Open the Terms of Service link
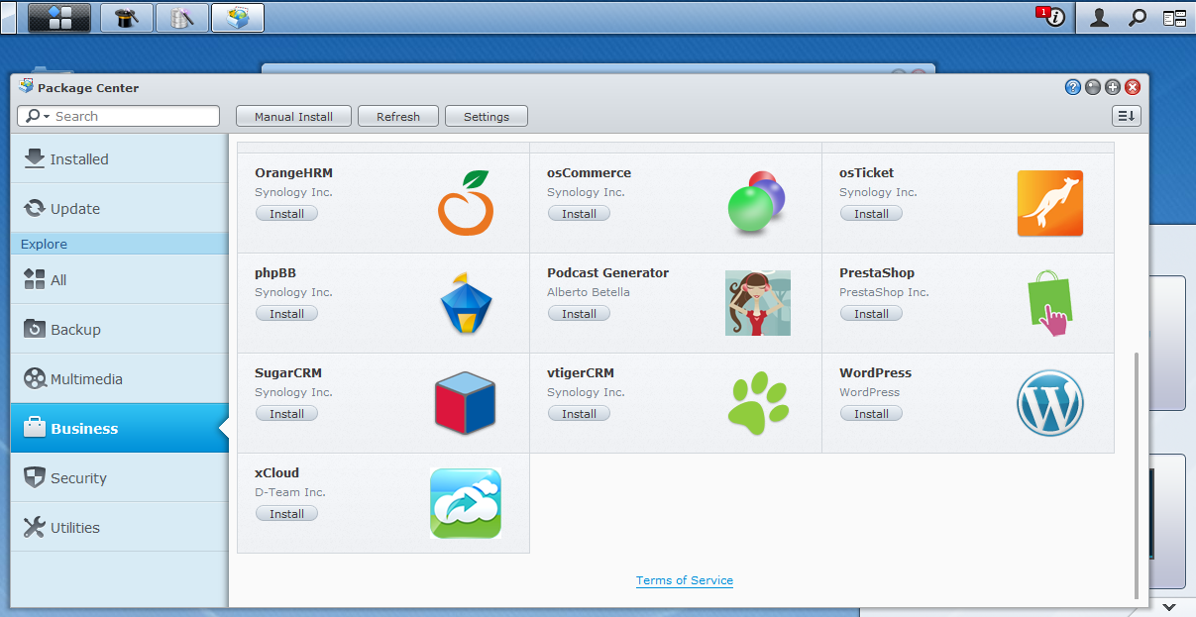This screenshot has height=617, width=1196. coord(685,580)
